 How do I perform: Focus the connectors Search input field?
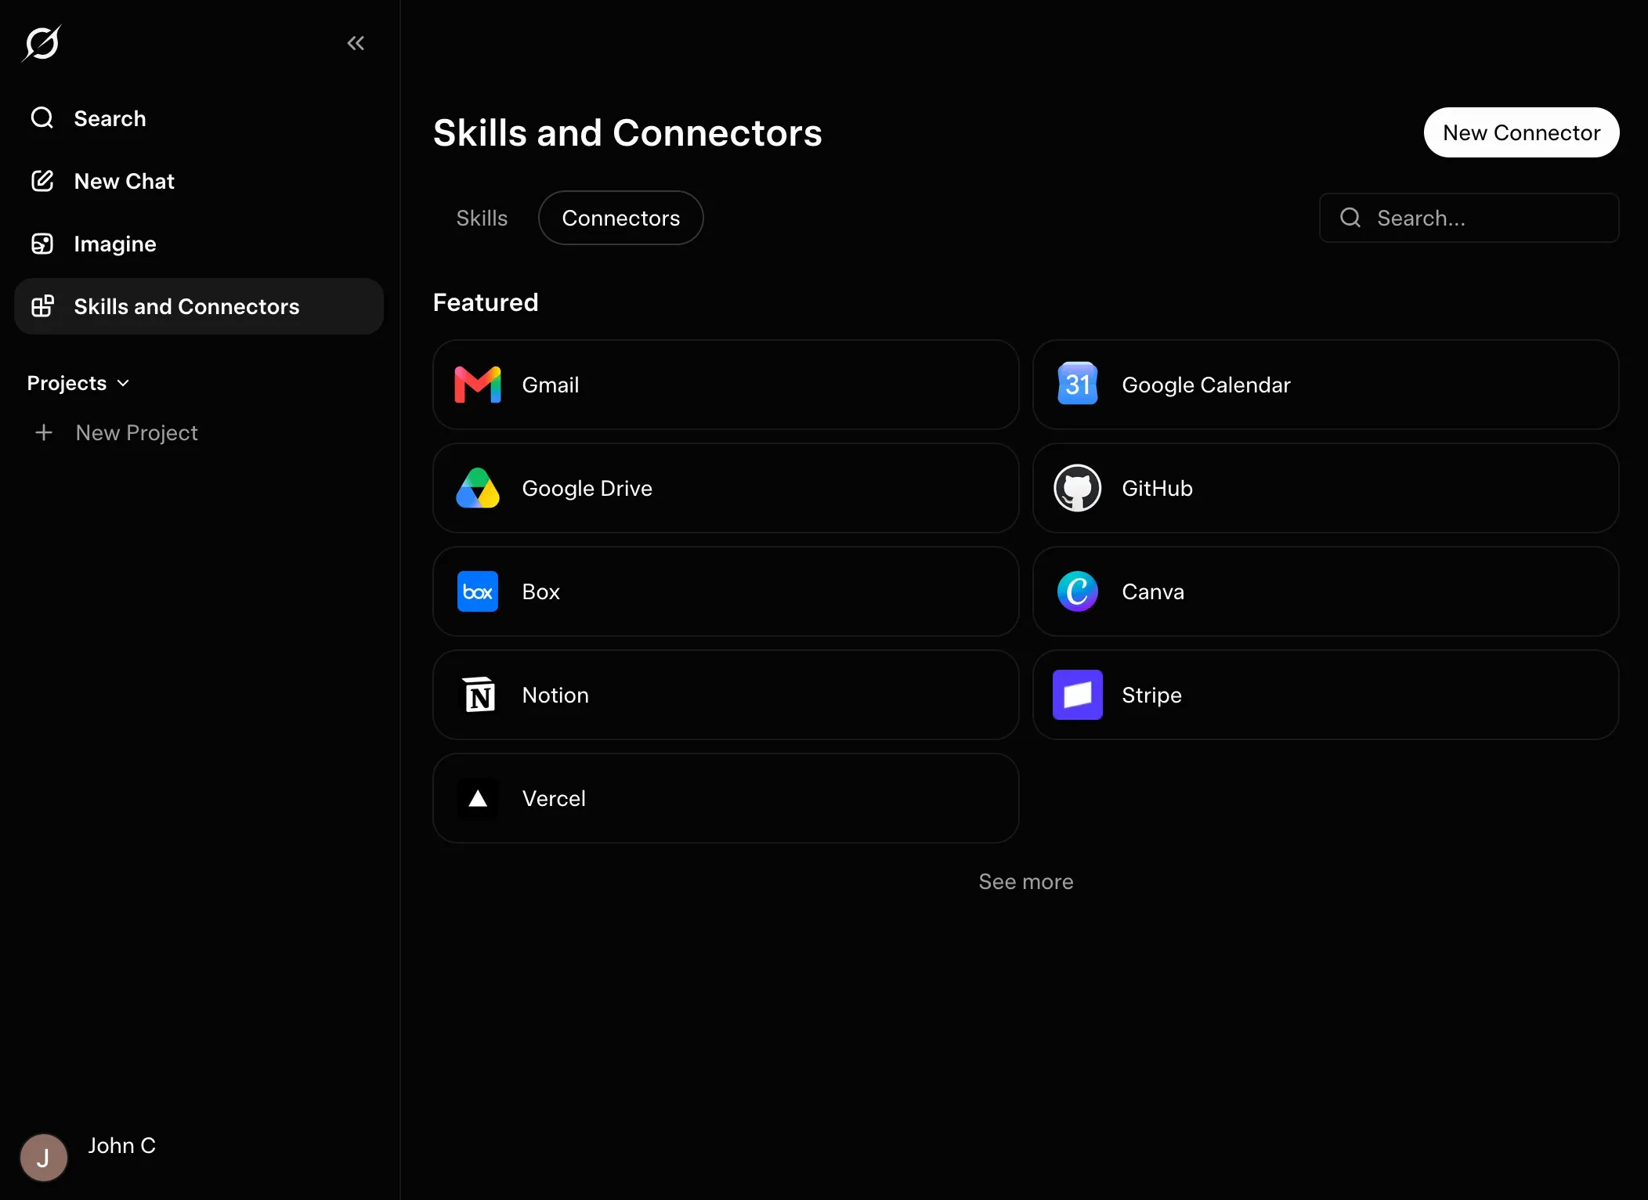1469,218
